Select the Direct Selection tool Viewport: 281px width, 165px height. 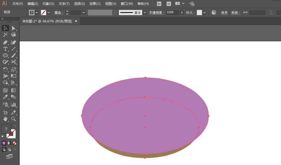(x=13, y=28)
